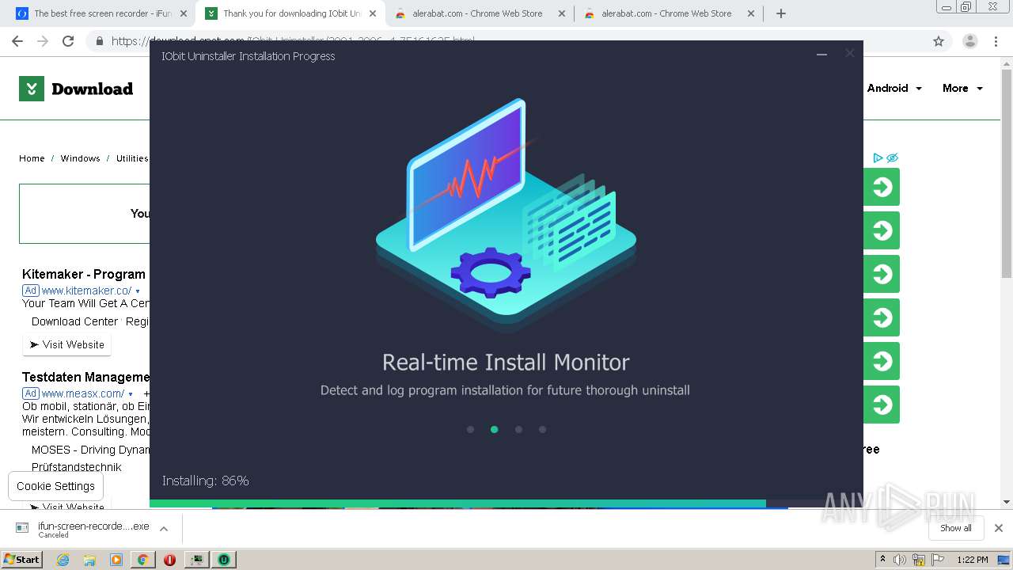Click the red Opera taskbar icon
The image size is (1013, 570).
[x=169, y=560]
